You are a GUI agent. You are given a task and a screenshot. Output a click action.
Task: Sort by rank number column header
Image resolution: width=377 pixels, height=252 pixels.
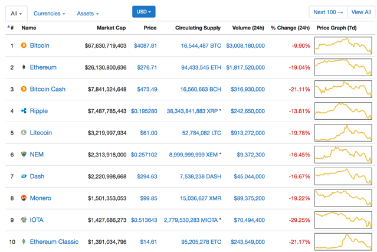[11, 28]
